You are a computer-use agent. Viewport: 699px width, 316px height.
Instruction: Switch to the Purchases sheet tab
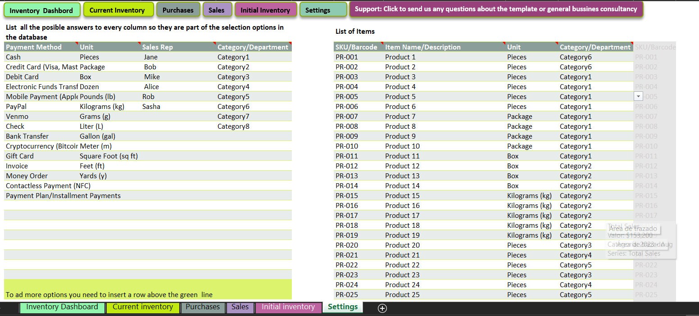tap(203, 307)
